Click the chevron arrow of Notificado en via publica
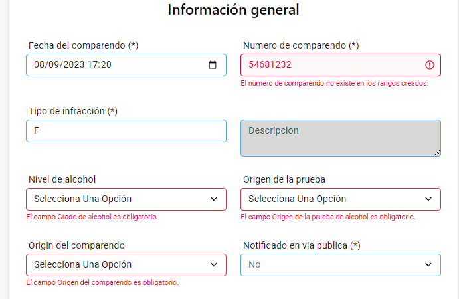 [x=428, y=264]
